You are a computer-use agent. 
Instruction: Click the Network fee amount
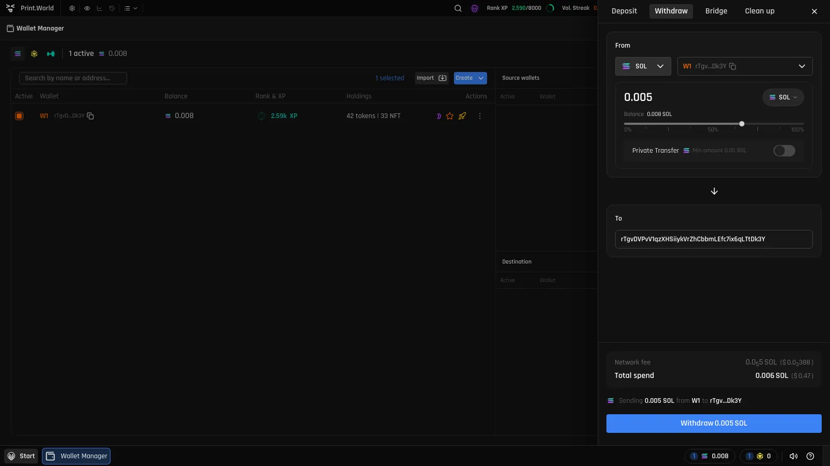point(780,362)
